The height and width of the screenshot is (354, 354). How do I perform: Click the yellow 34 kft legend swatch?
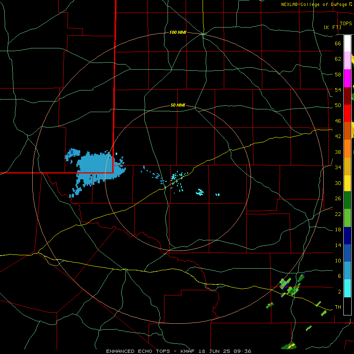347,183
